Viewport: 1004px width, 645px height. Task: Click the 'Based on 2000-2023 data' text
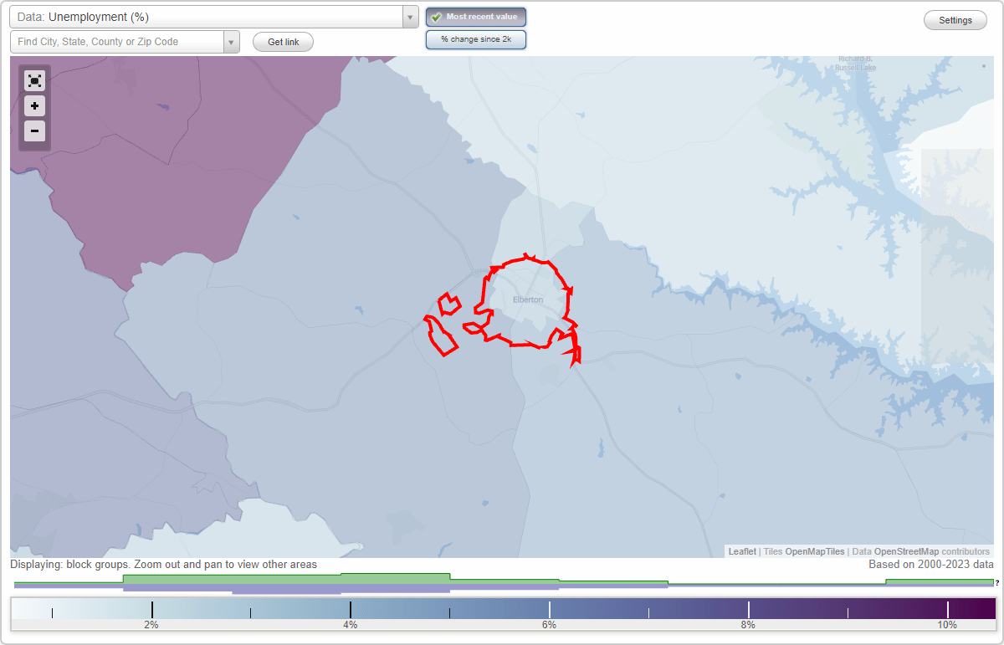tap(931, 565)
